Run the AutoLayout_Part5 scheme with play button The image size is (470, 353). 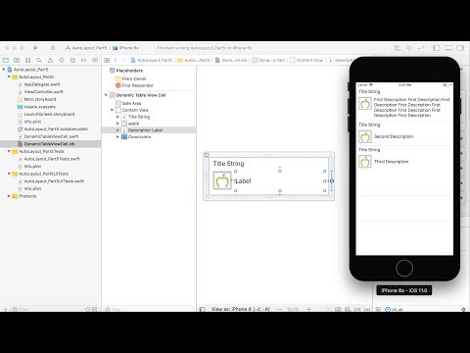click(x=35, y=48)
